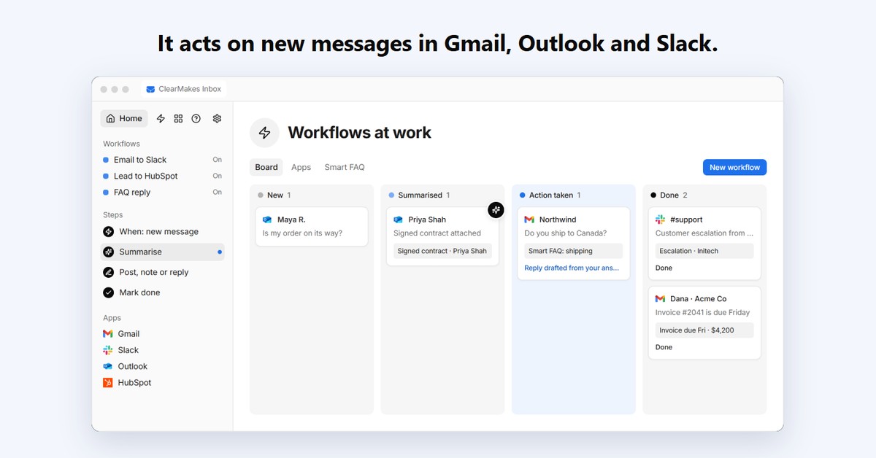This screenshot has height=458, width=876.
Task: Open the apps grid icon in sidebar
Action: tap(178, 118)
